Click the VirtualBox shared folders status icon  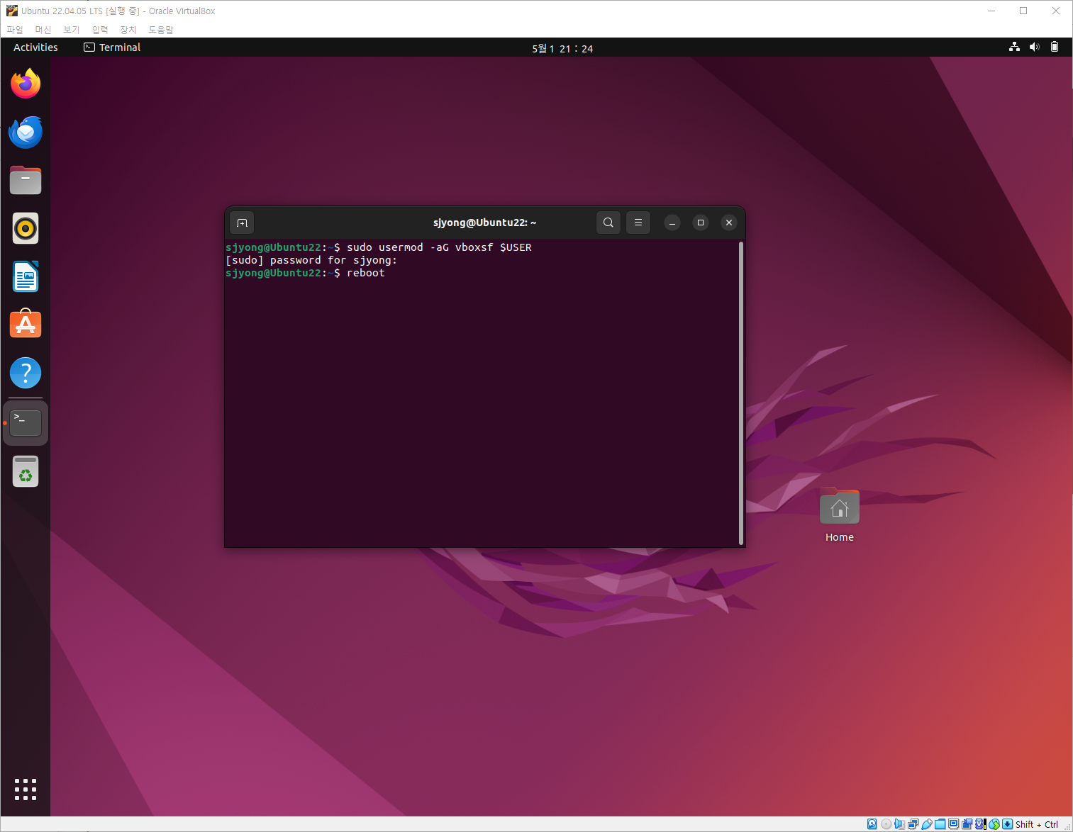pyautogui.click(x=940, y=824)
